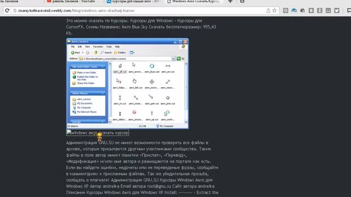Open the File menu in the Aero cursors screenshot
351x197 pixels.
click(73, 47)
